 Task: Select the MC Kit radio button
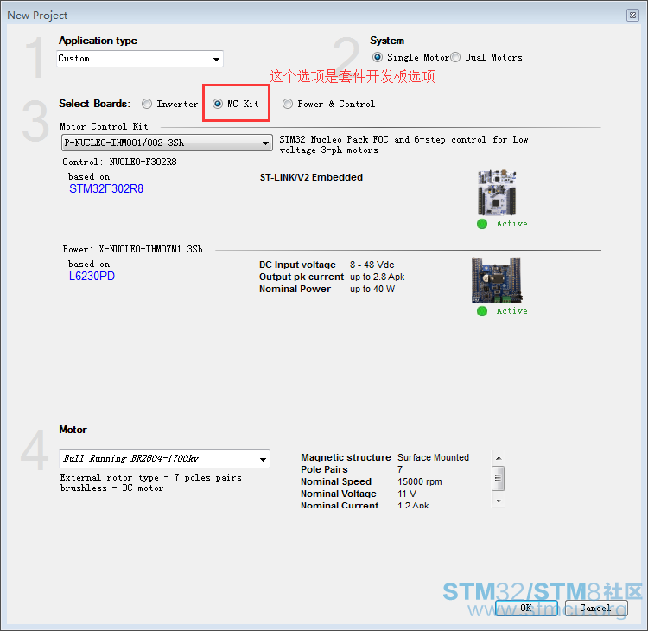218,104
